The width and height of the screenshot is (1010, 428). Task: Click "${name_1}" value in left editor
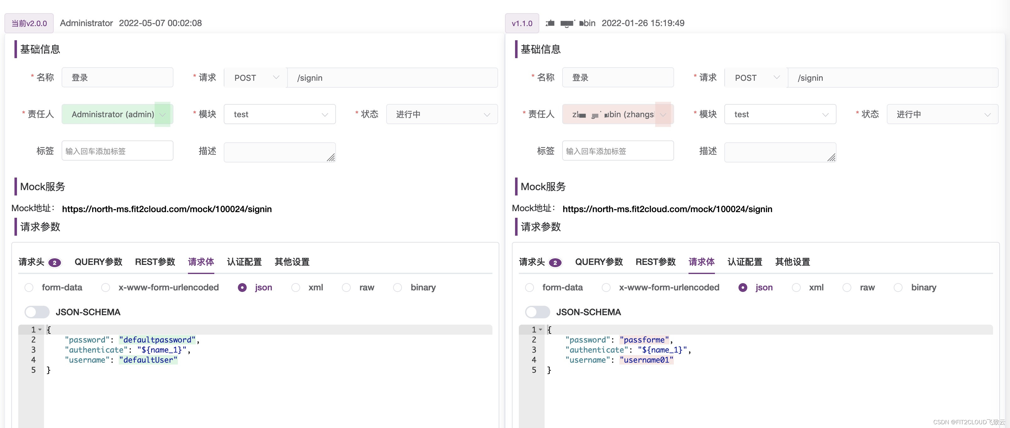click(x=162, y=350)
